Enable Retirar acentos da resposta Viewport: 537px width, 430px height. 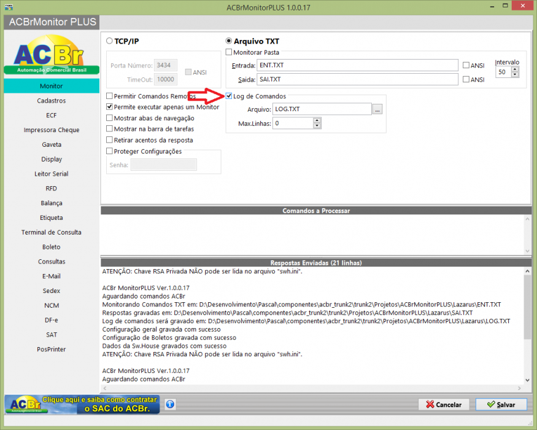[109, 139]
